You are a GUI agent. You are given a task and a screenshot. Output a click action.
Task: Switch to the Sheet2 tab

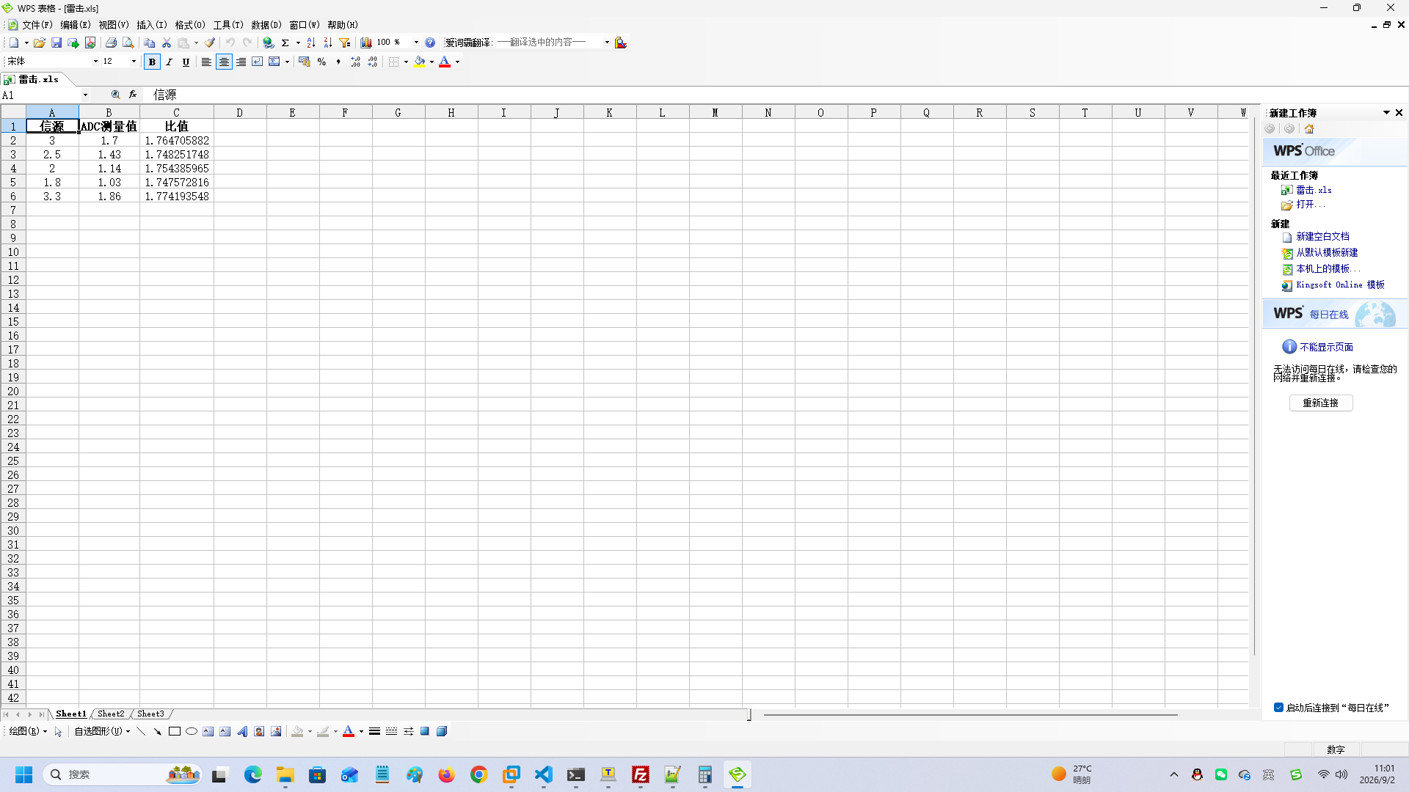[x=111, y=714]
